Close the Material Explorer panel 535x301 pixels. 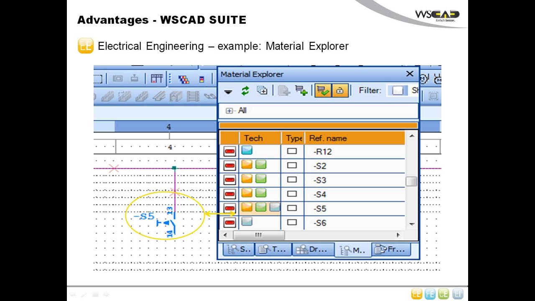point(410,74)
